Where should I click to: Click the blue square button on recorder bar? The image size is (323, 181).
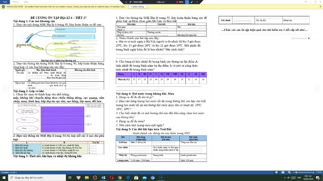(x=187, y=2)
